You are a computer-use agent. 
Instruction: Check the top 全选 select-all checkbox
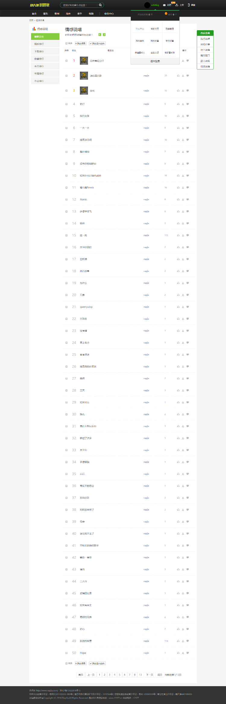(66, 44)
